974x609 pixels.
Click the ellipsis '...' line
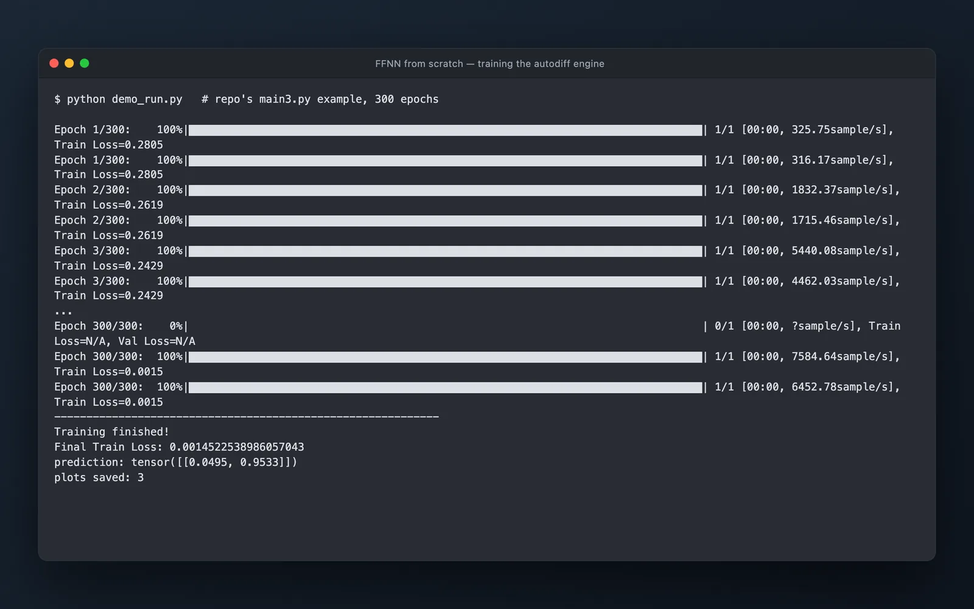63,313
